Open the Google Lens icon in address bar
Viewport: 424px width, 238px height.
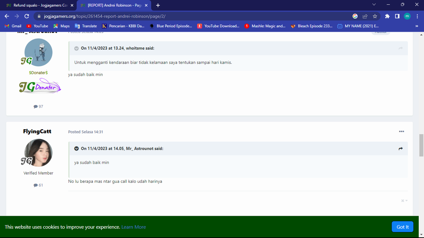355,16
